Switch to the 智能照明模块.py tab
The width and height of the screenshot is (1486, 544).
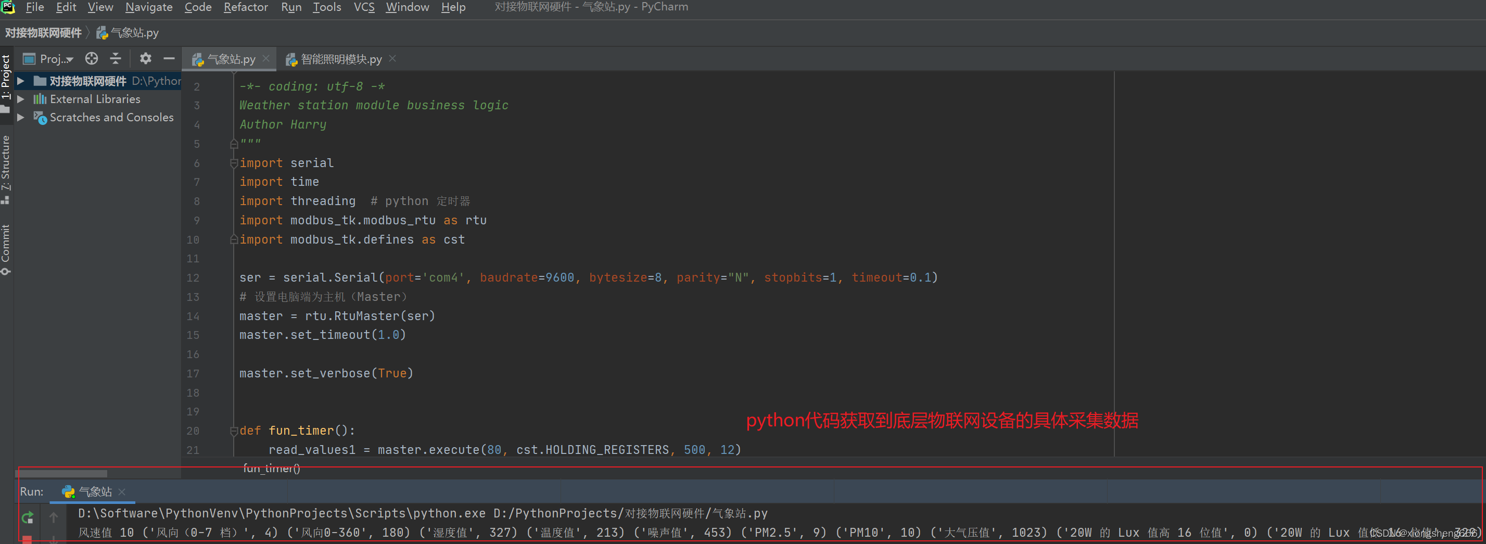[x=340, y=59]
